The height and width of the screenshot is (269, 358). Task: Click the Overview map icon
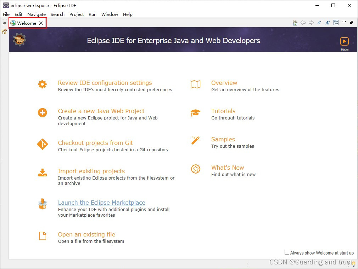196,84
